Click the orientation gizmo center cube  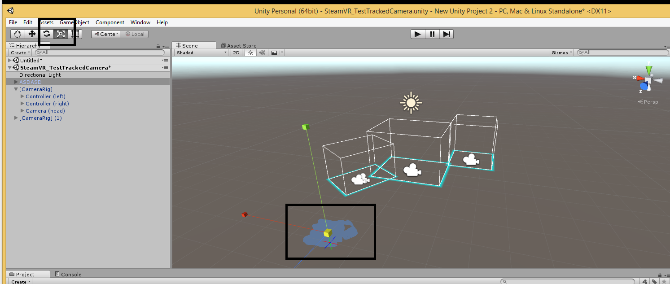[648, 80]
